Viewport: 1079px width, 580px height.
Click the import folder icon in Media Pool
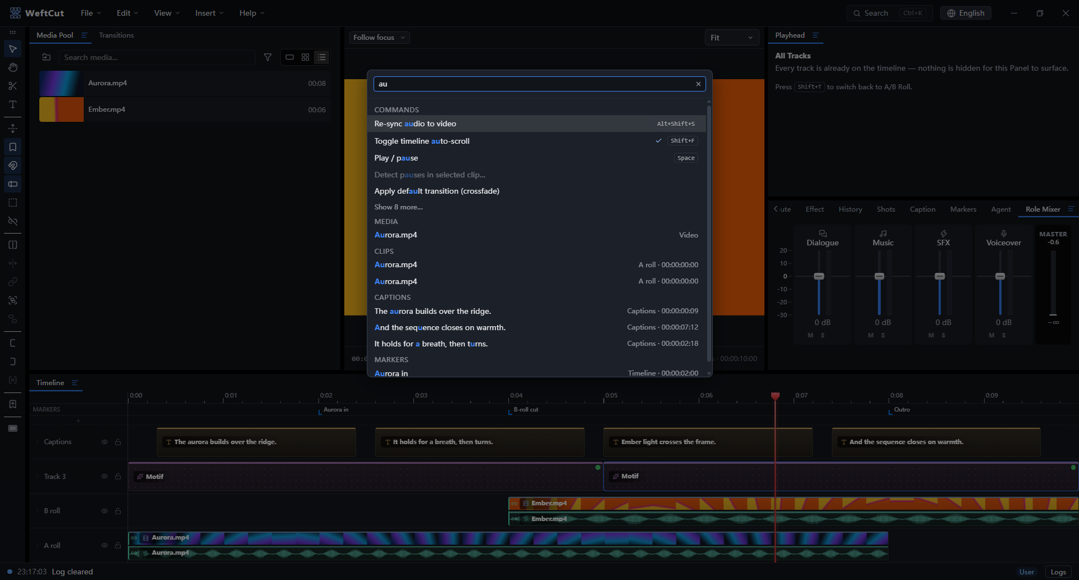click(x=47, y=57)
